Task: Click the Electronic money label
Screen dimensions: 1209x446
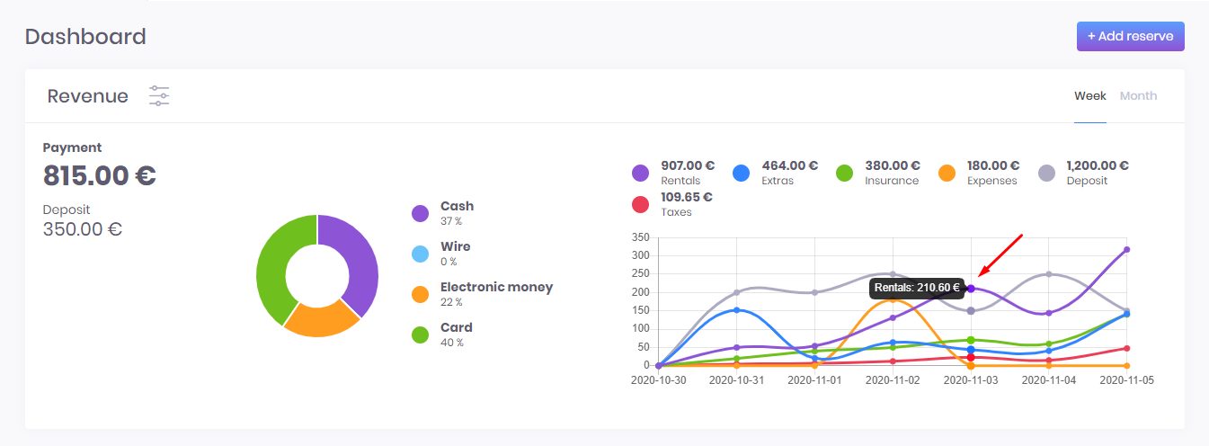Action: pyautogui.click(x=496, y=288)
